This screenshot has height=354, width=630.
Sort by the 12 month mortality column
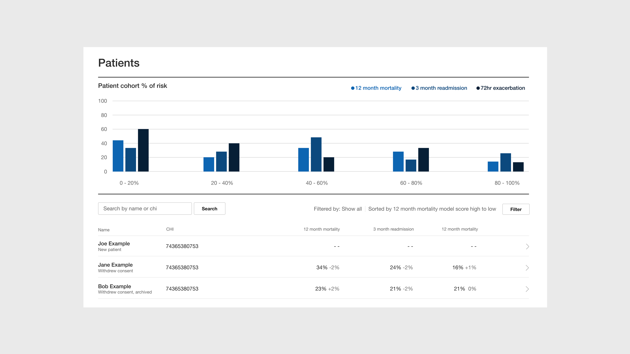click(x=322, y=229)
